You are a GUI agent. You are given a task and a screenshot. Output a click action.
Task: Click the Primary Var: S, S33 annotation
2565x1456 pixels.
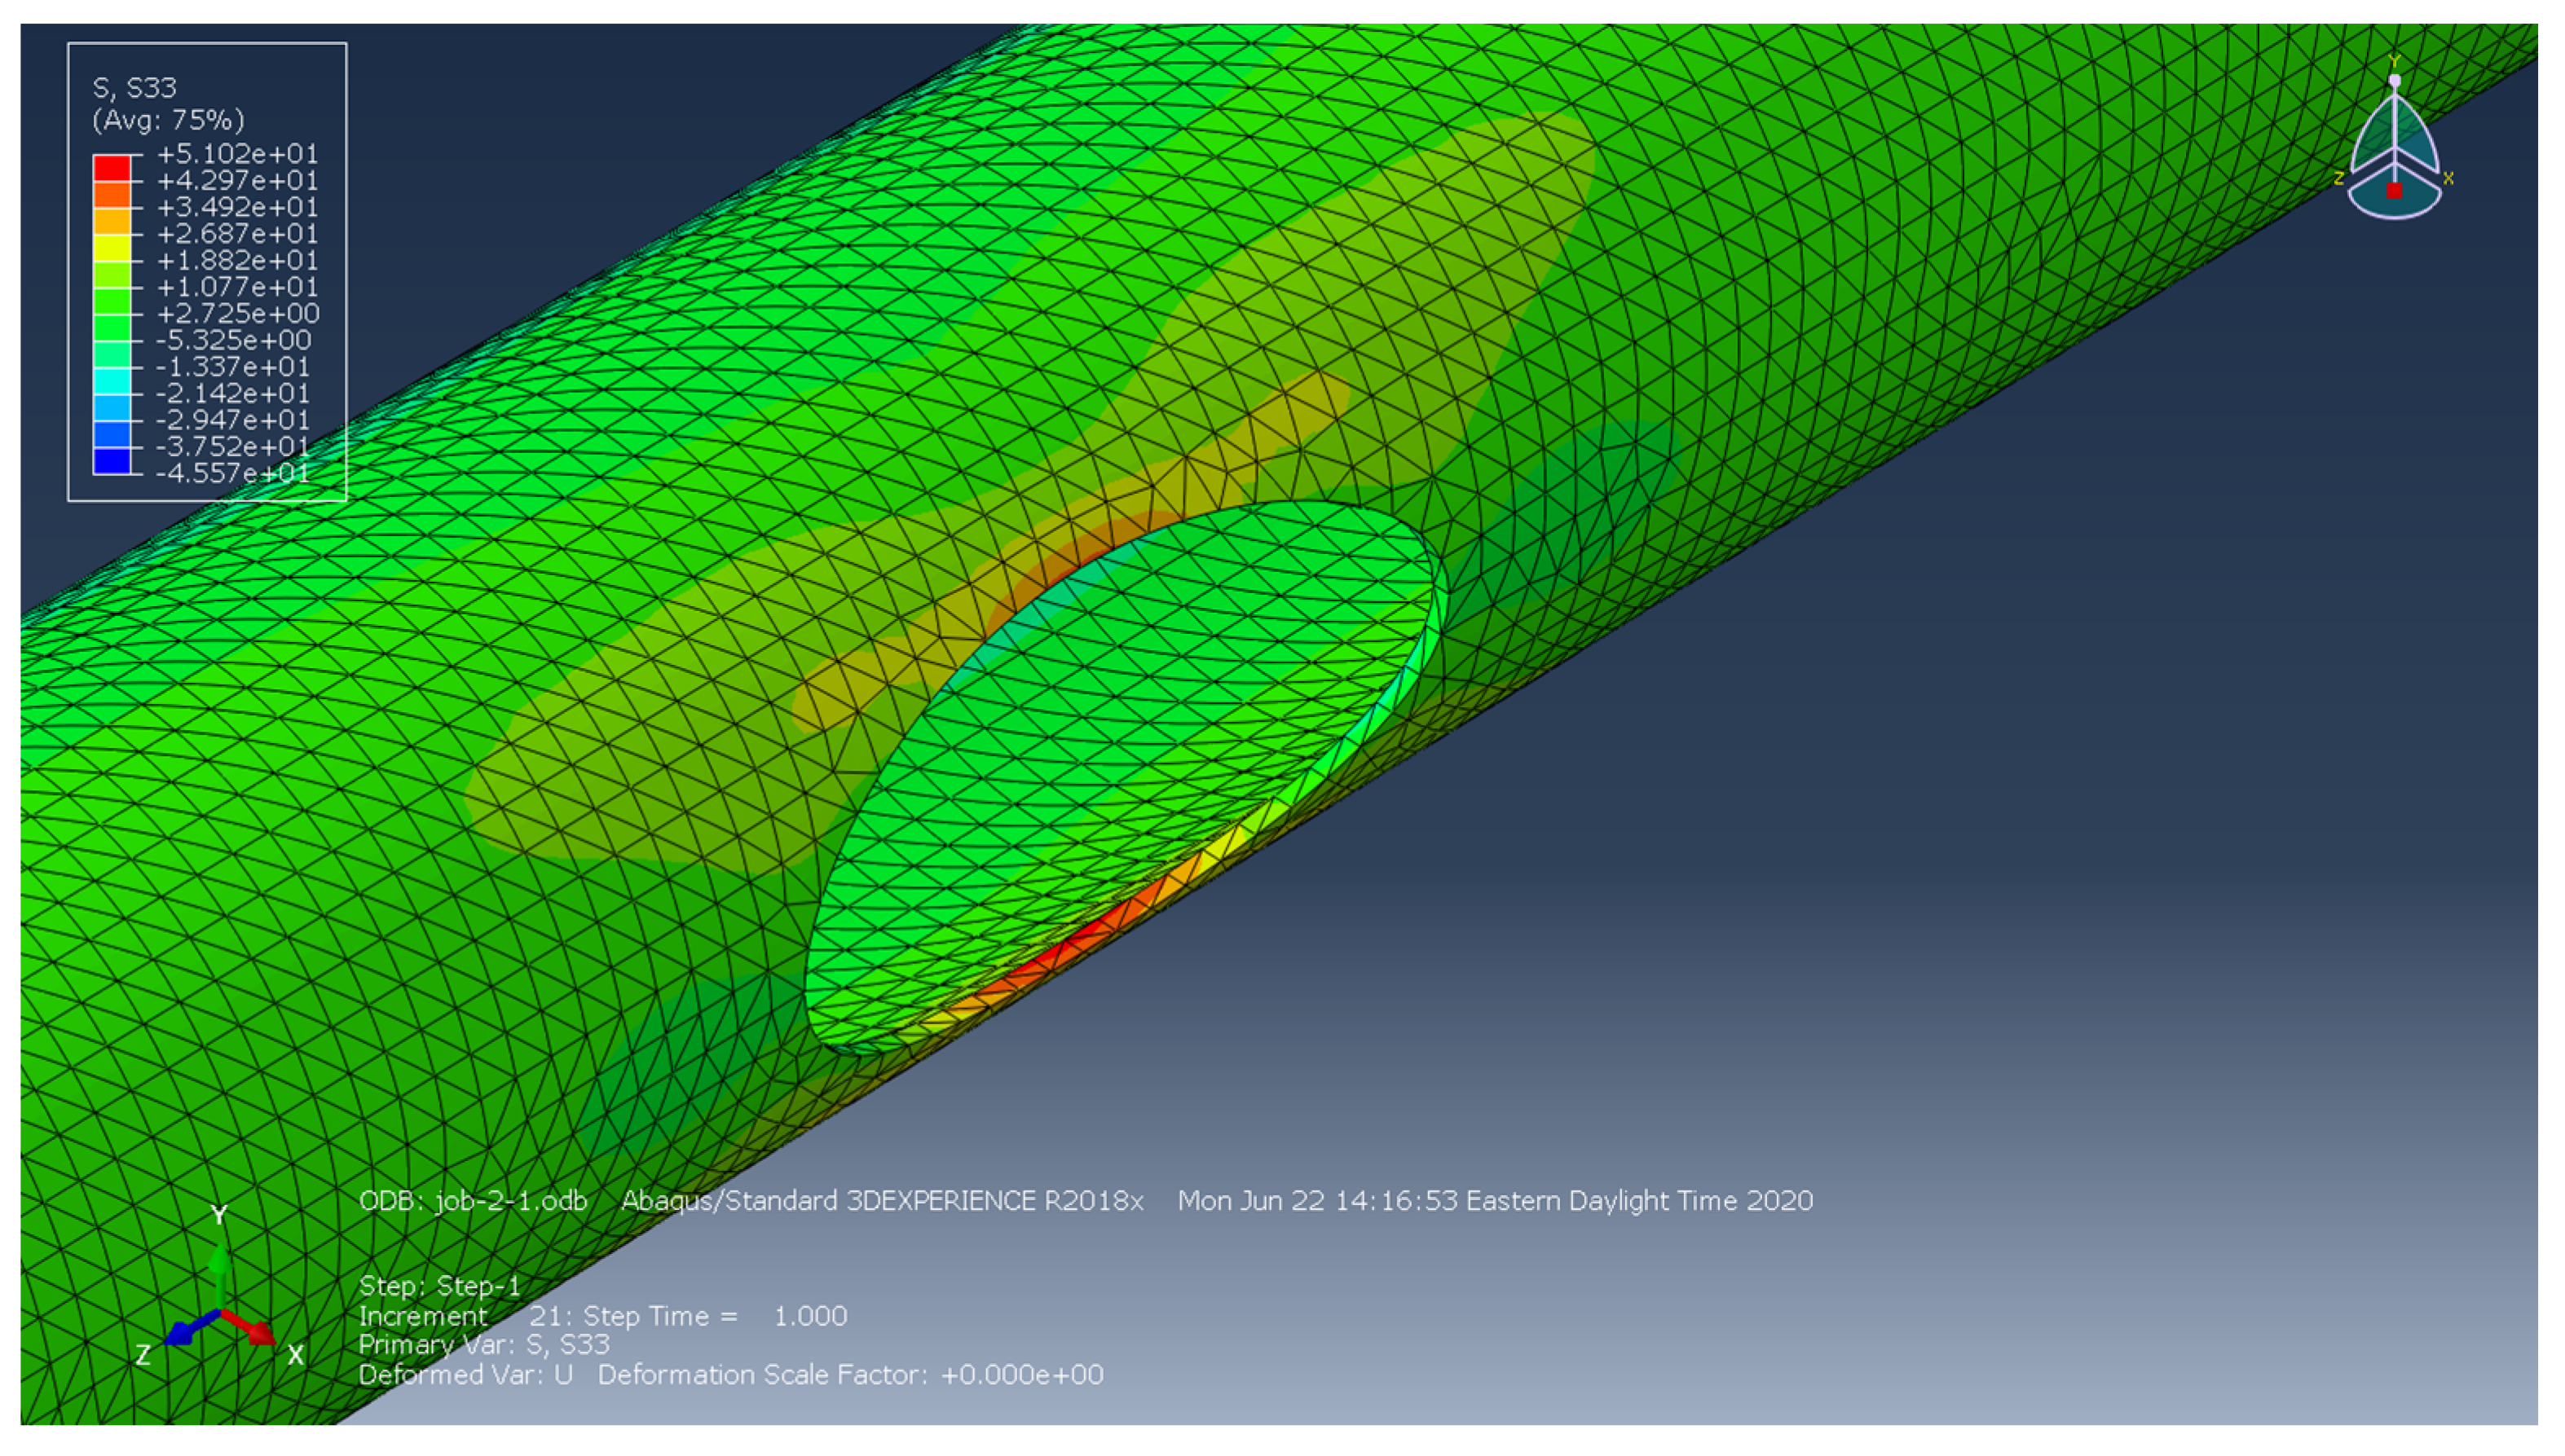coord(483,1345)
